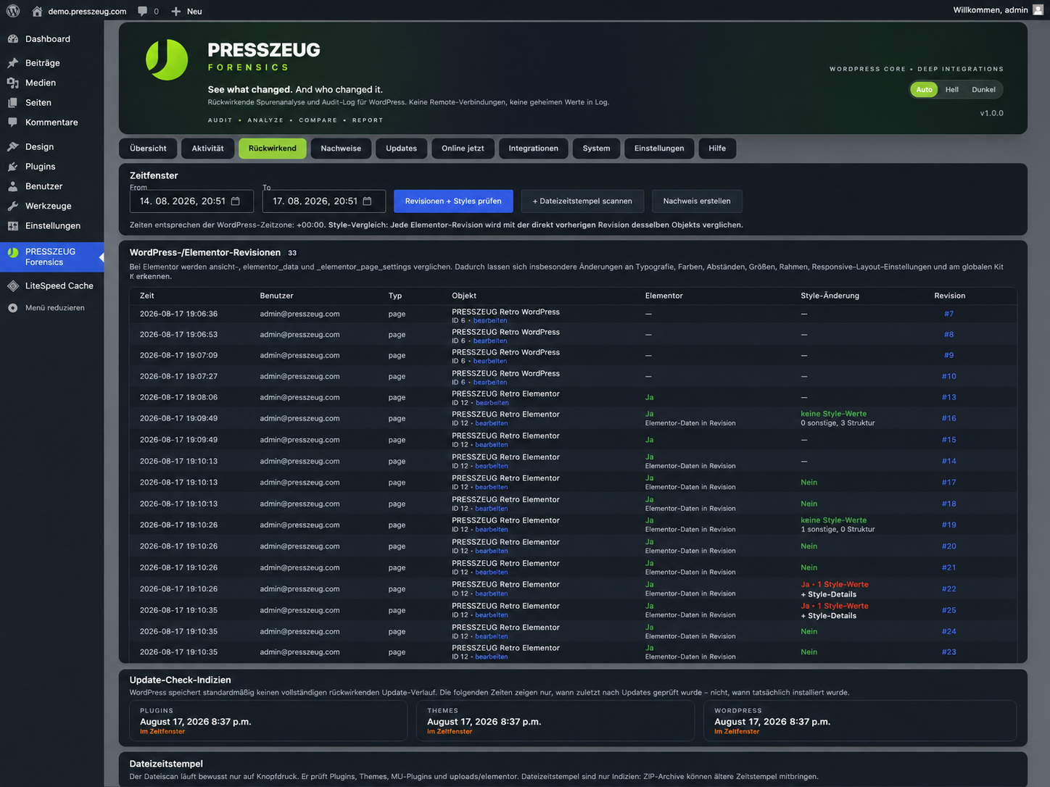Viewport: 1050px width, 787px height.
Task: Open the System tab
Action: pos(596,149)
